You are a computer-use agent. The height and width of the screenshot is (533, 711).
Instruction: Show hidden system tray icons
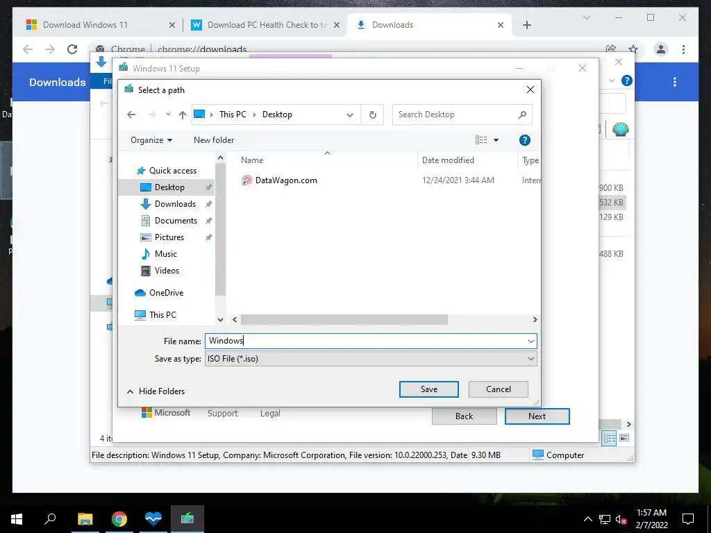click(x=587, y=519)
